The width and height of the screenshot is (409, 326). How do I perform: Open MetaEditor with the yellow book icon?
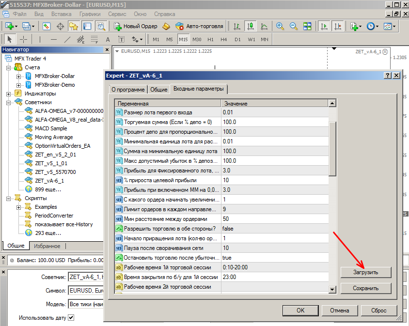(166, 26)
